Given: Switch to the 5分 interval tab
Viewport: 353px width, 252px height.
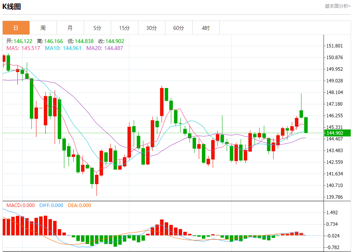Looking at the screenshot, I should (97, 28).
